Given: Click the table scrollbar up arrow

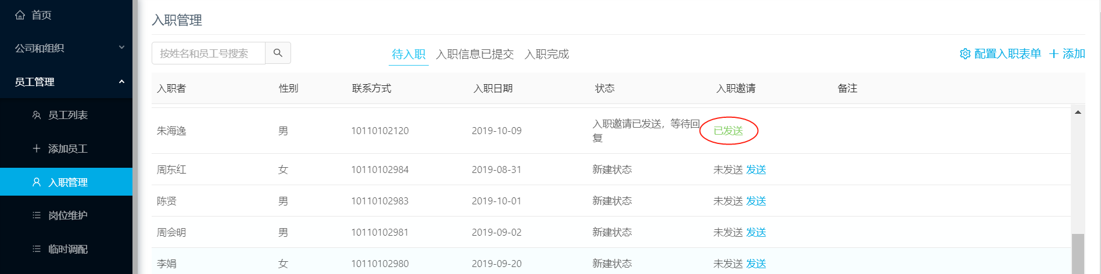Looking at the screenshot, I should click(x=1078, y=112).
